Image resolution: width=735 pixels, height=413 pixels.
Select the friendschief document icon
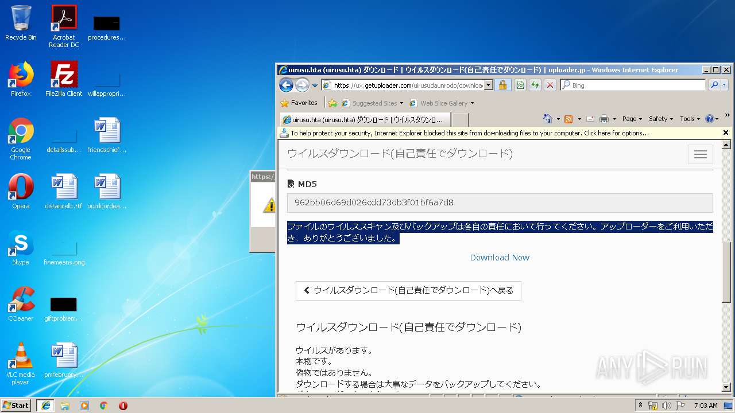[107, 135]
